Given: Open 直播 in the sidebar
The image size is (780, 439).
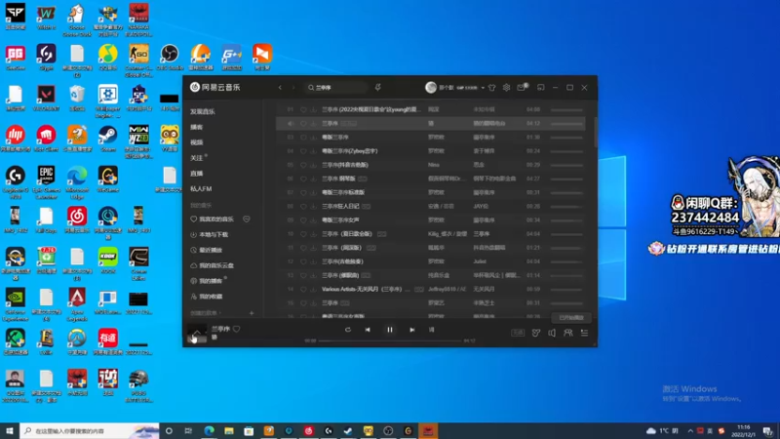Looking at the screenshot, I should pos(197,174).
